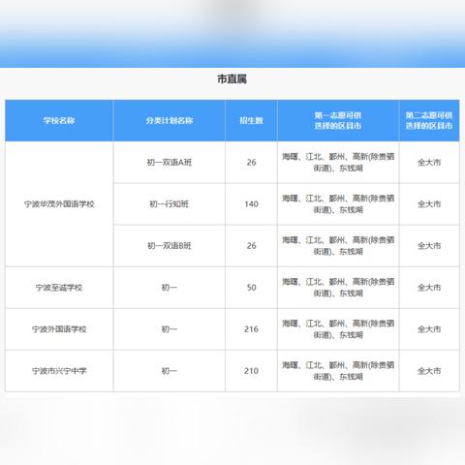
Task: Click the 市直属 table title
Action: pyautogui.click(x=232, y=78)
